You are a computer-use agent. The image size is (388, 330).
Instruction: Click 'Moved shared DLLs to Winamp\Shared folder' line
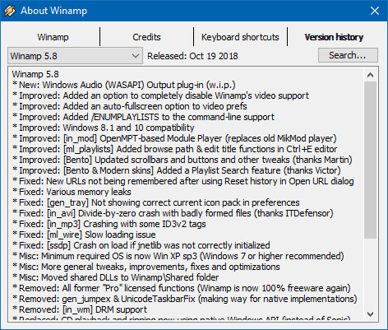point(116,277)
